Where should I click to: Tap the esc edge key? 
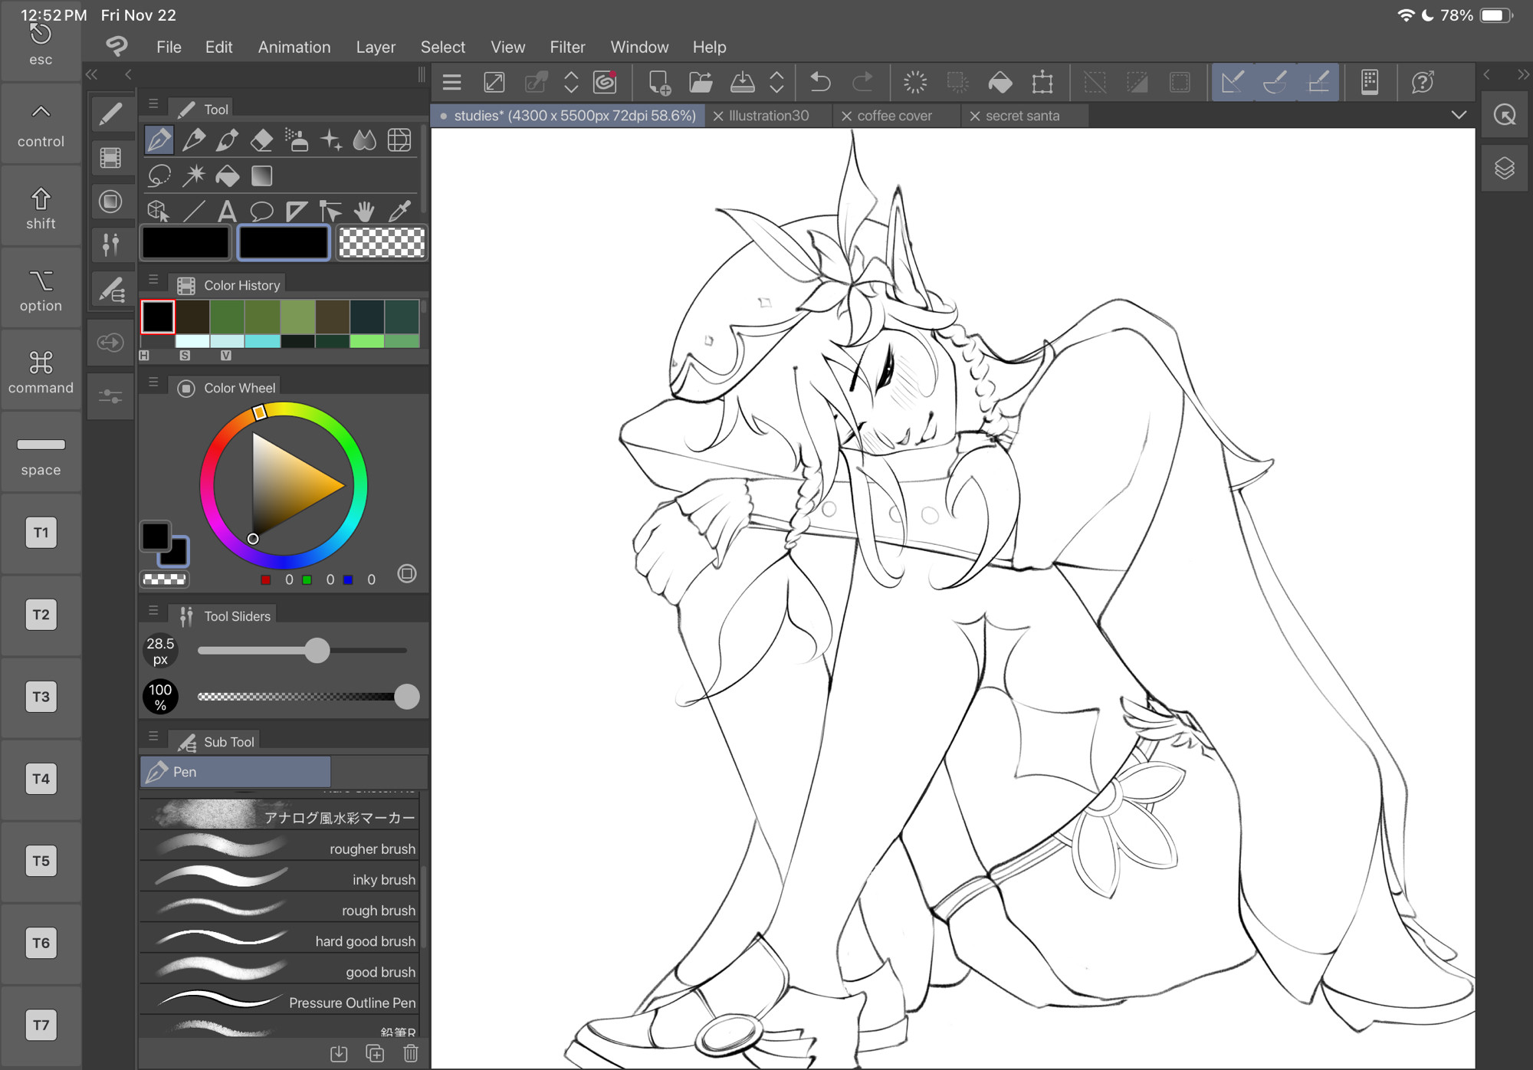[41, 43]
